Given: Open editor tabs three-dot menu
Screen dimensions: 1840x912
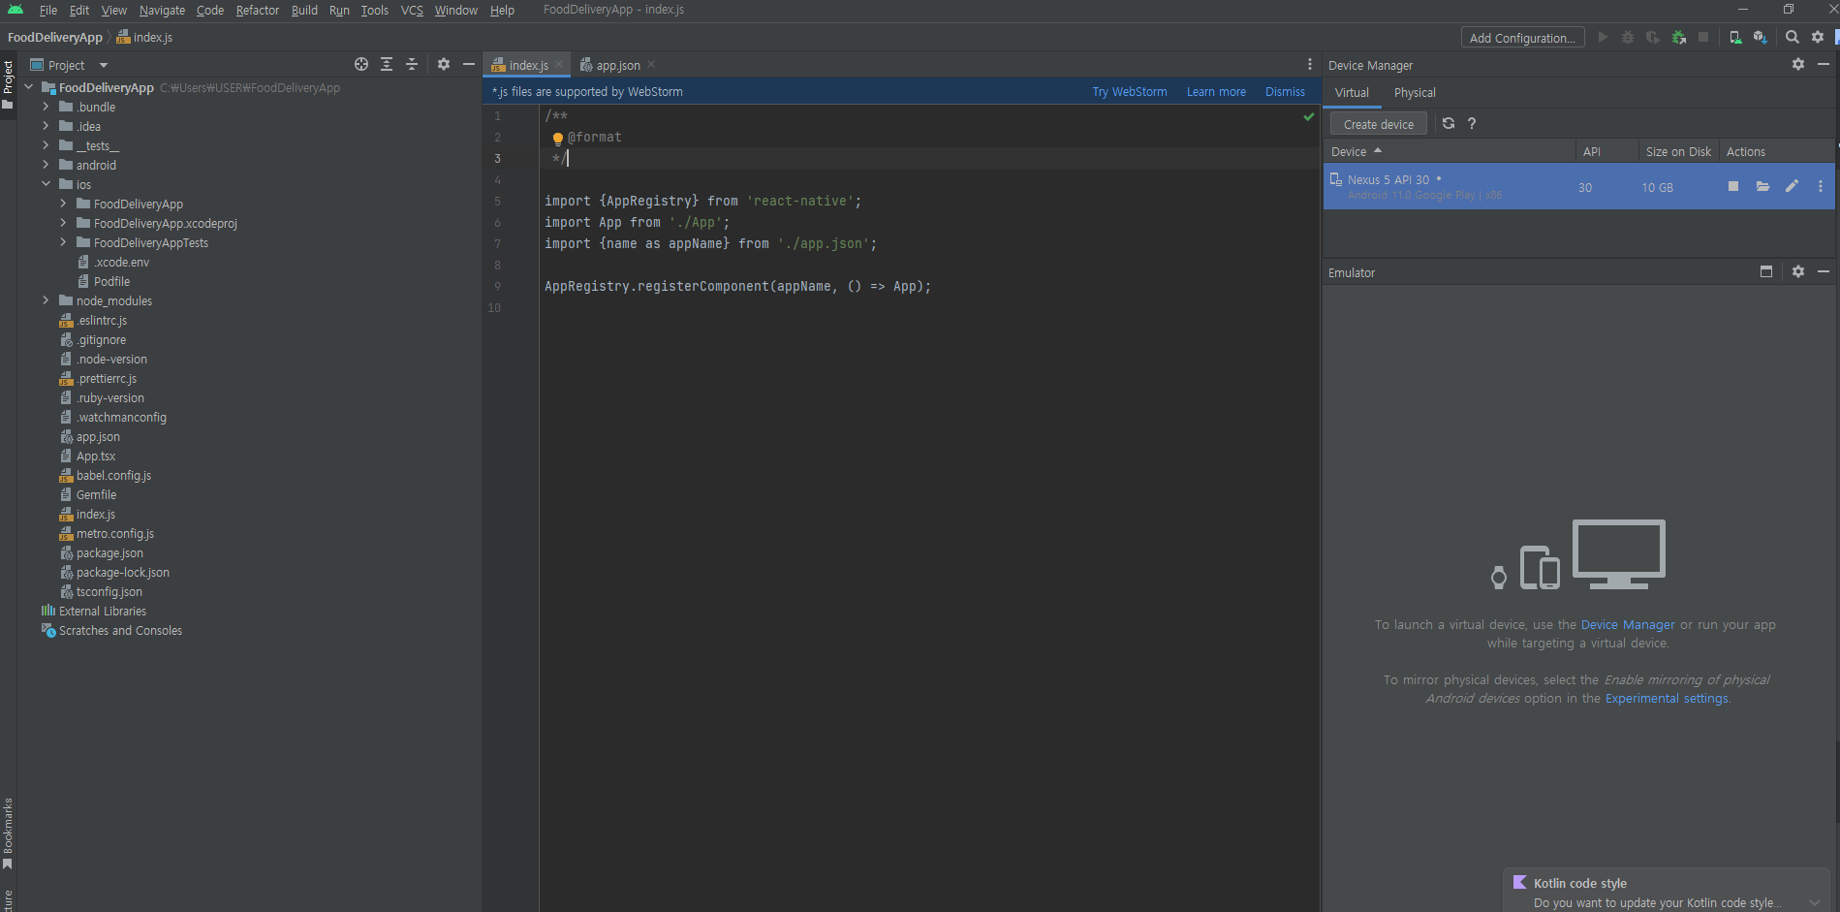Looking at the screenshot, I should click(1310, 64).
